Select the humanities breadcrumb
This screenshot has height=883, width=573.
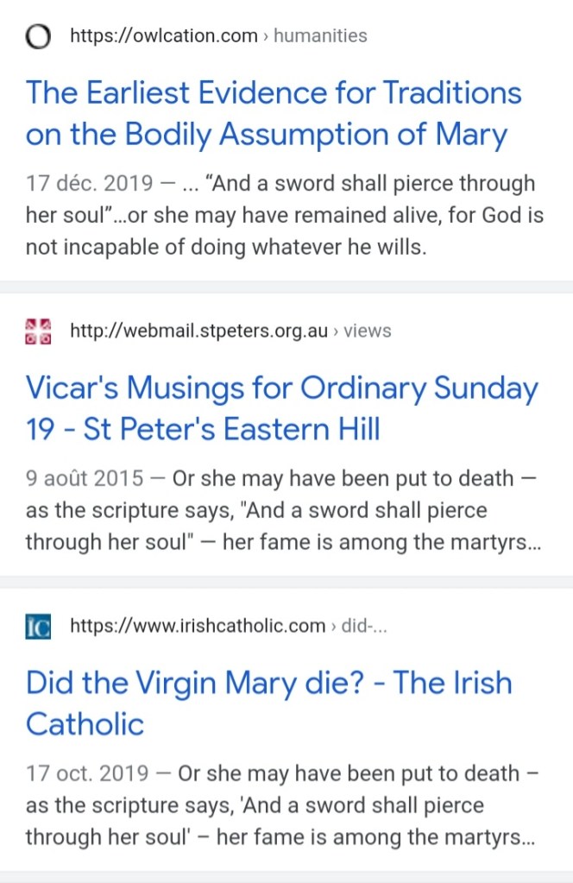[x=320, y=36]
